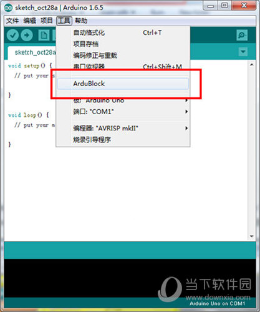Open the 项目 menu
This screenshot has height=312, width=260.
point(47,21)
